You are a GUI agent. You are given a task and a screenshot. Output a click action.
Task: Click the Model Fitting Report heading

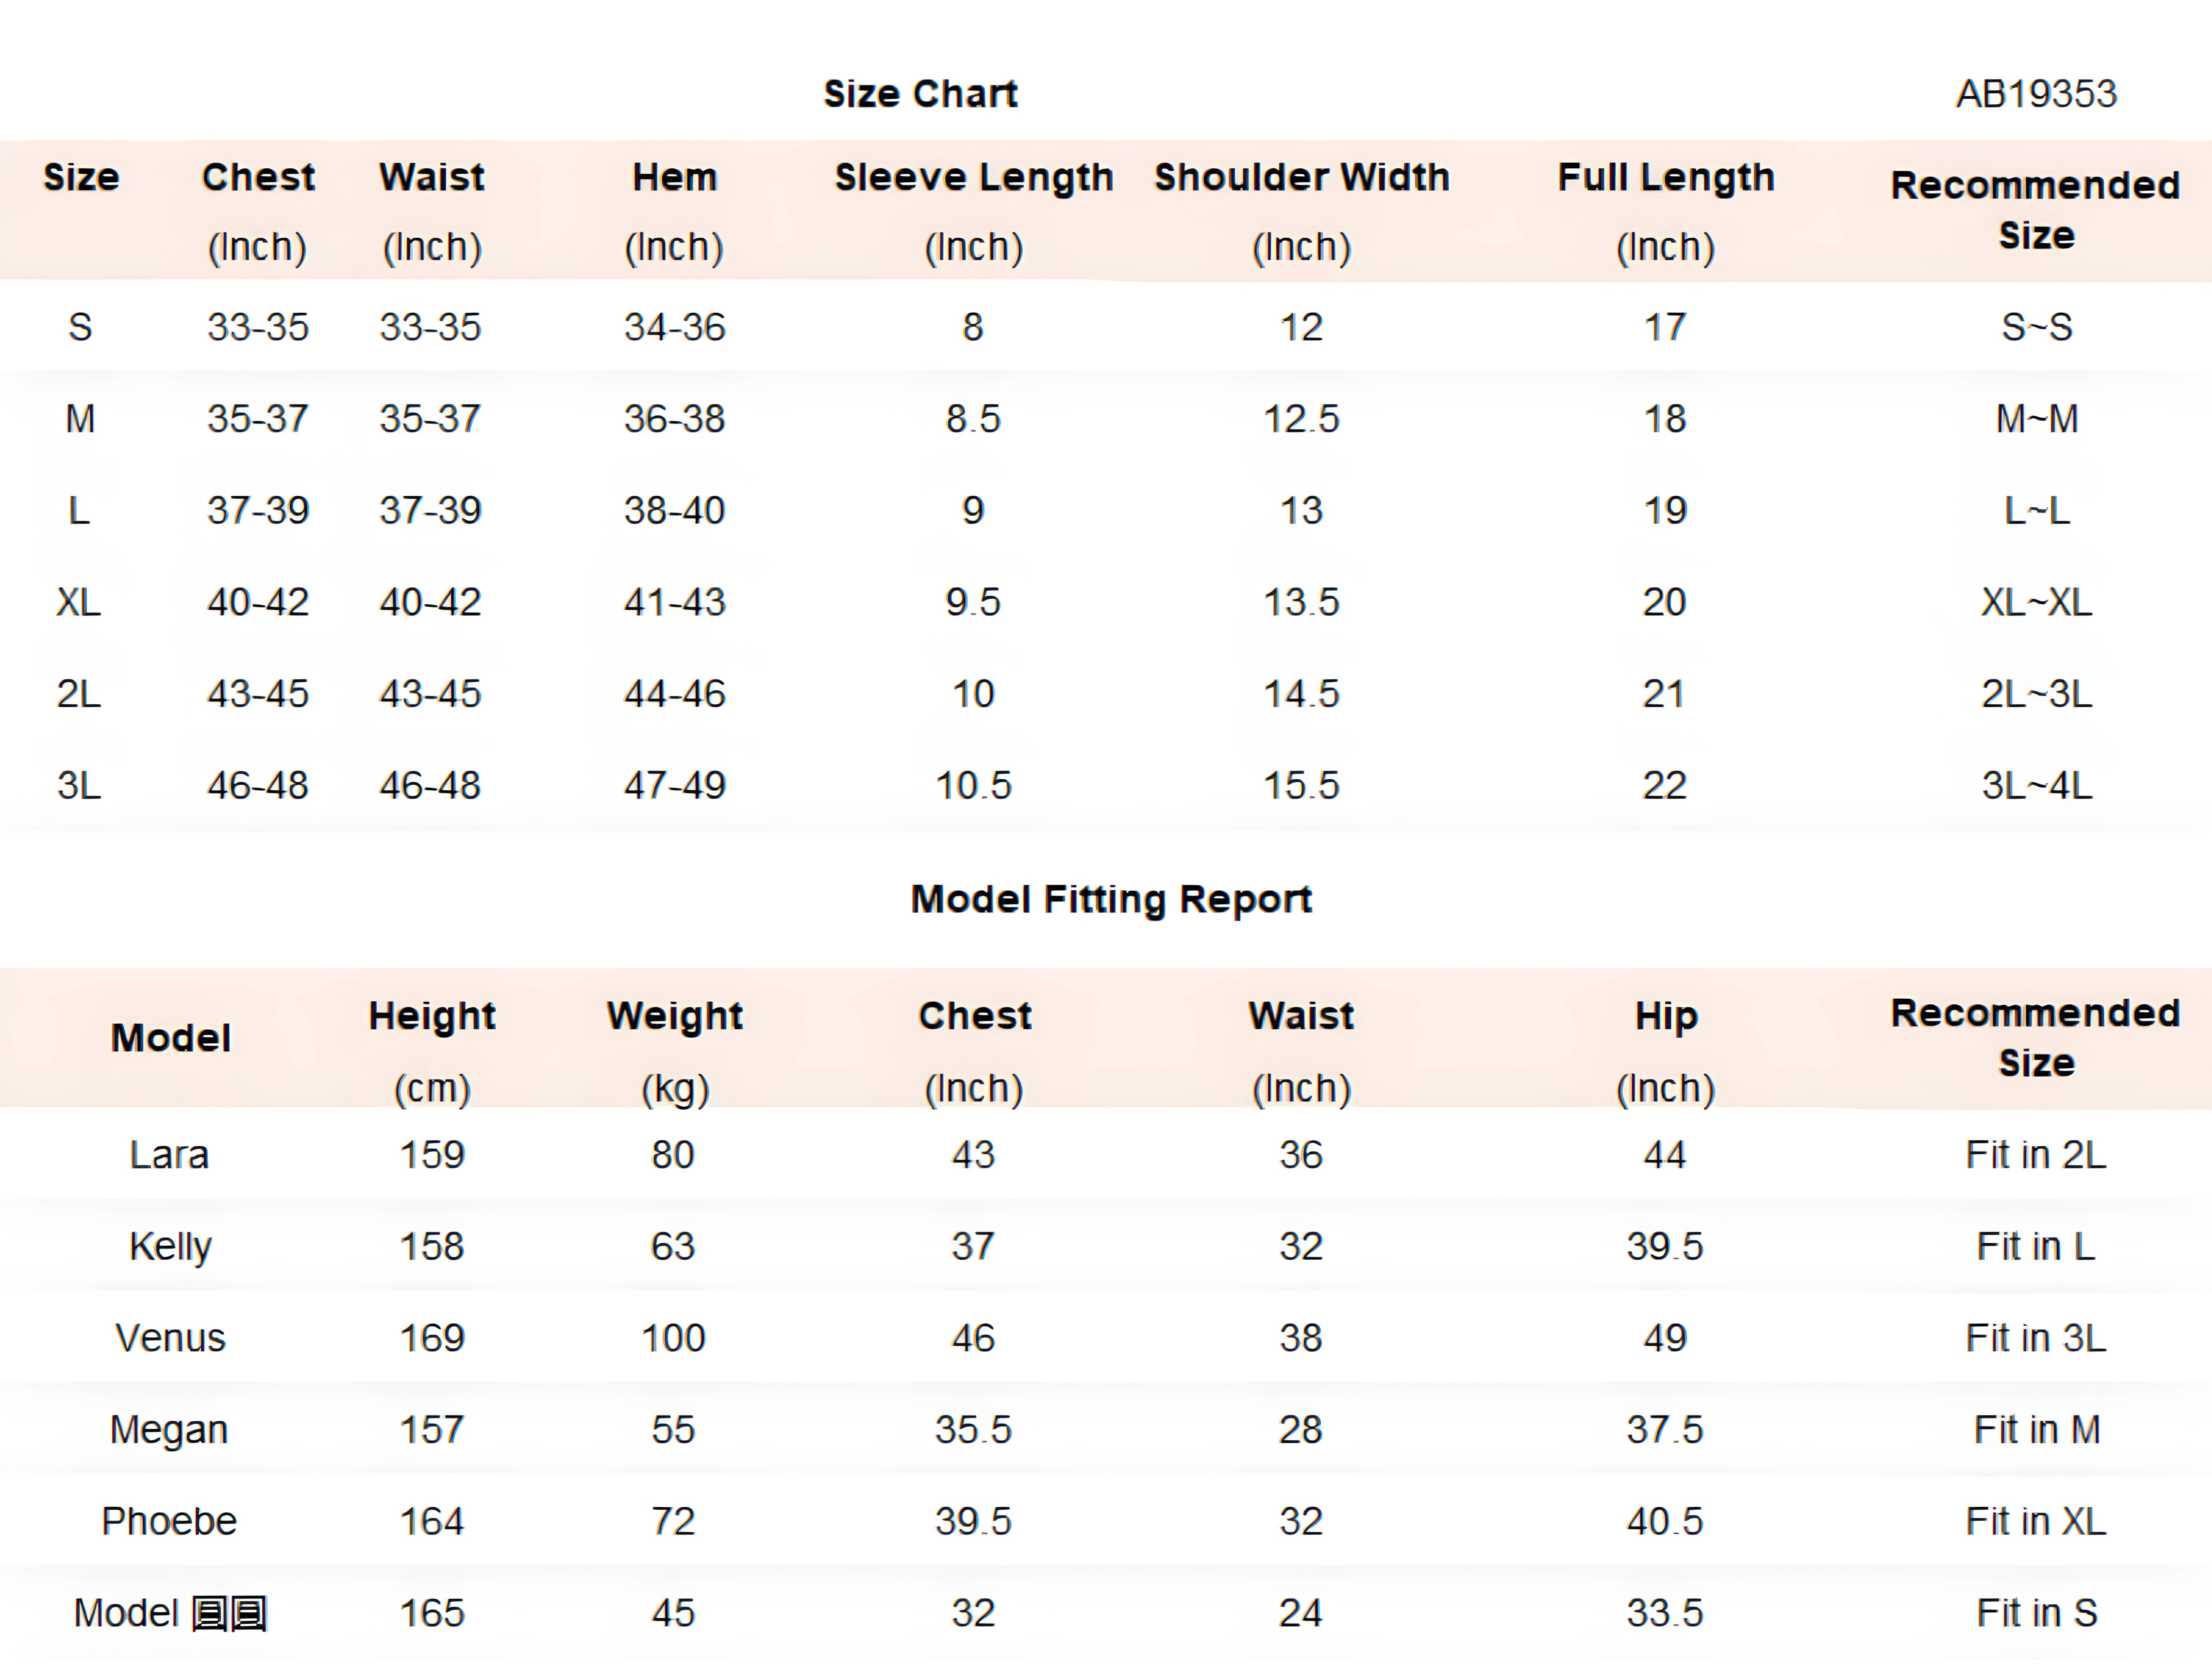1110,899
